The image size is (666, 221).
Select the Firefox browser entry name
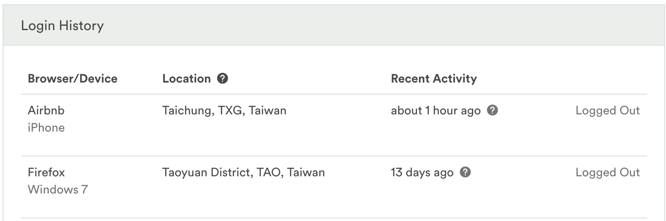pos(46,172)
